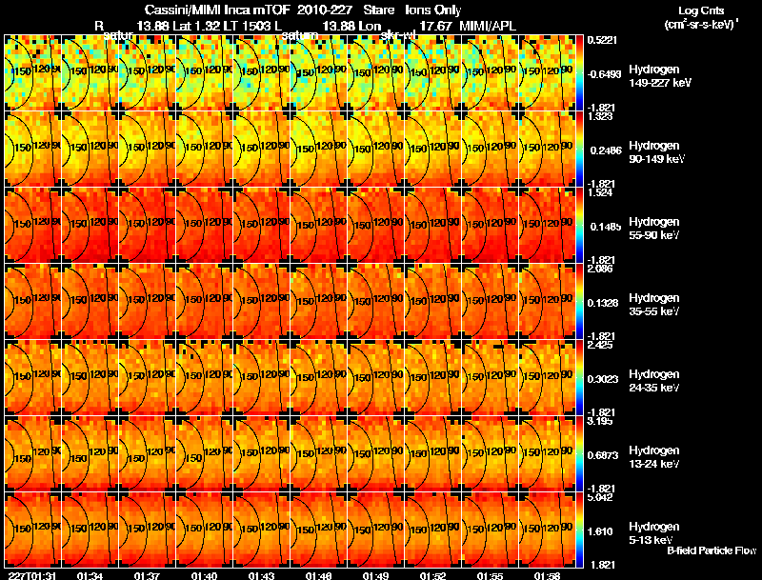Click the Hydrogen 35-55 keV row label

click(x=654, y=305)
